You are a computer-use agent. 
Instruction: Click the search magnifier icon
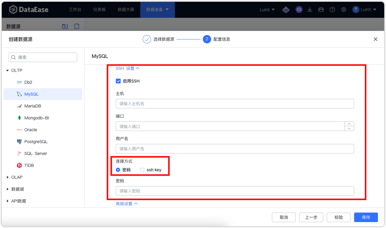tap(14, 57)
